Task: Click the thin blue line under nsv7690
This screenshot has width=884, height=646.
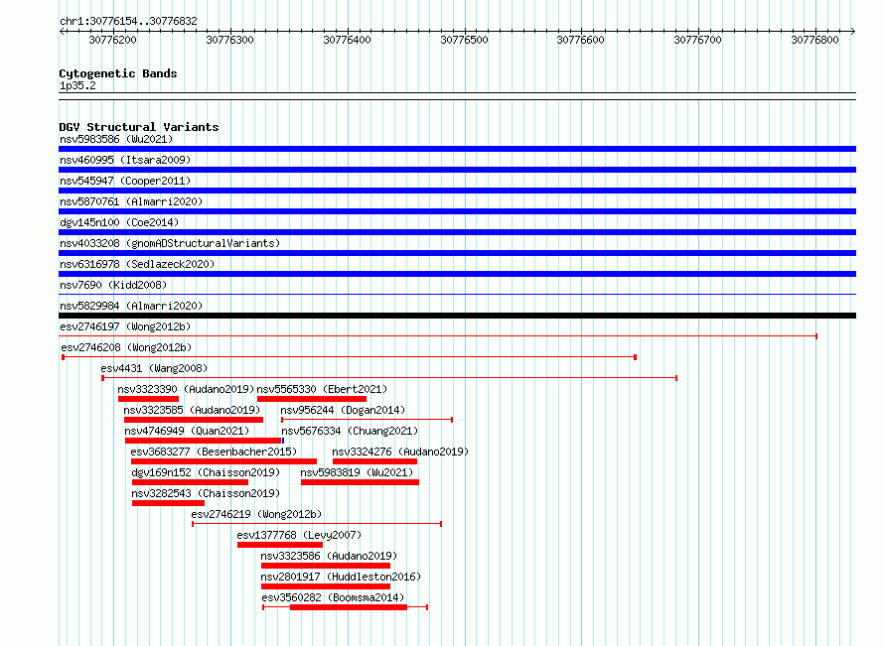Action: tap(457, 294)
